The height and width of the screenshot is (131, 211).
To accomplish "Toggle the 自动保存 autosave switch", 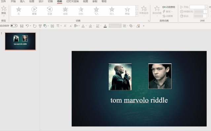I will click(14, 26).
